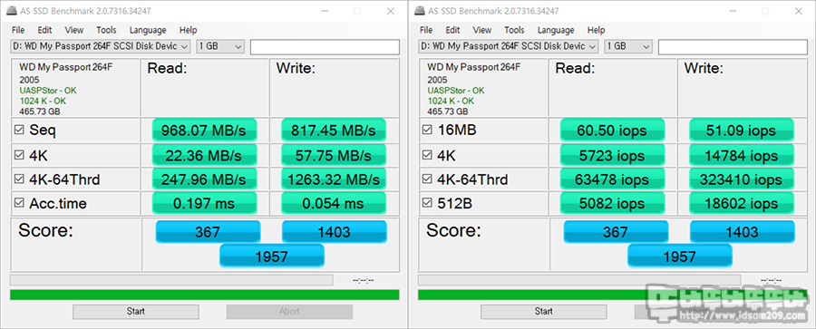Click Seq write result 817.45 MB/s
This screenshot has width=816, height=329.
pyautogui.click(x=334, y=131)
